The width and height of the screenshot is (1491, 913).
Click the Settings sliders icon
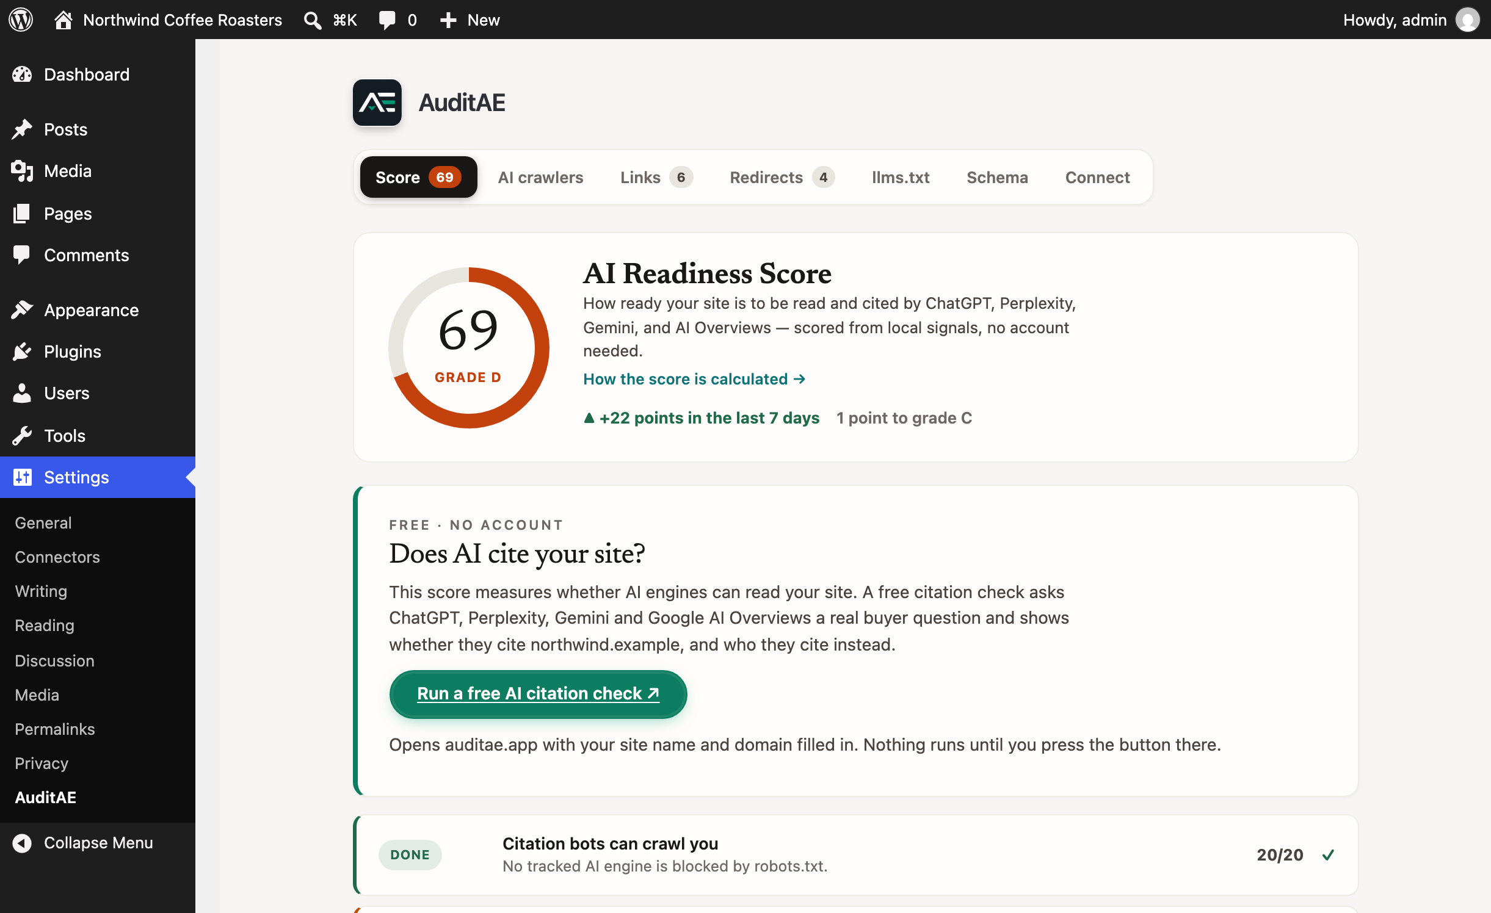(x=22, y=477)
